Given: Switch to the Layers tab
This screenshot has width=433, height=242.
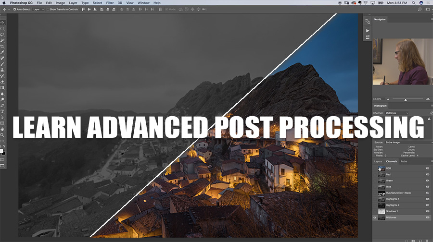Looking at the screenshot, I should point(378,161).
